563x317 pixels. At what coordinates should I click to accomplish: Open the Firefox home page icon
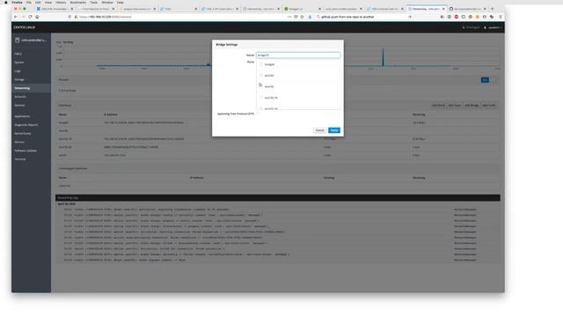coord(37,17)
